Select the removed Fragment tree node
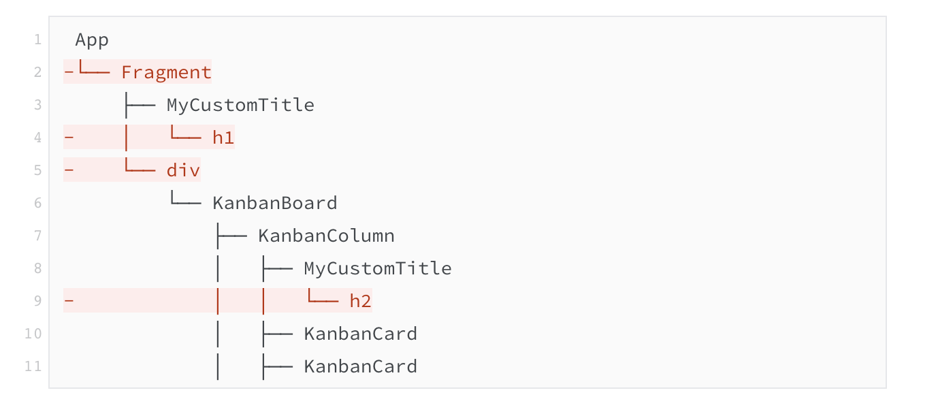The image size is (938, 414). point(166,72)
